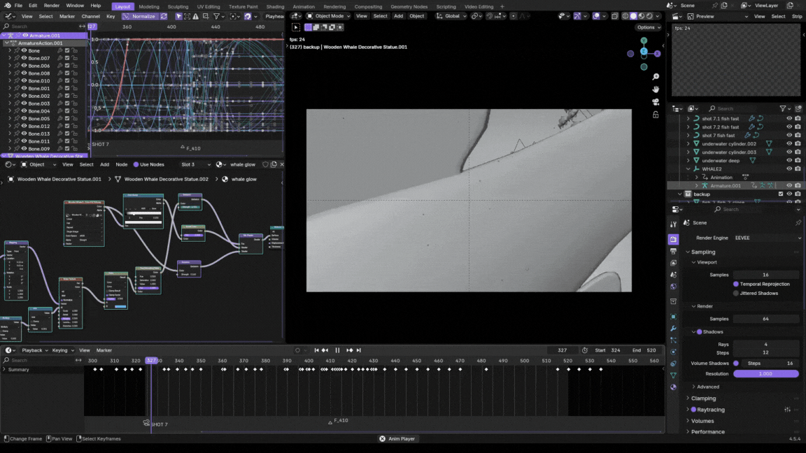Click the outliner filter funnel icon

[x=783, y=108]
